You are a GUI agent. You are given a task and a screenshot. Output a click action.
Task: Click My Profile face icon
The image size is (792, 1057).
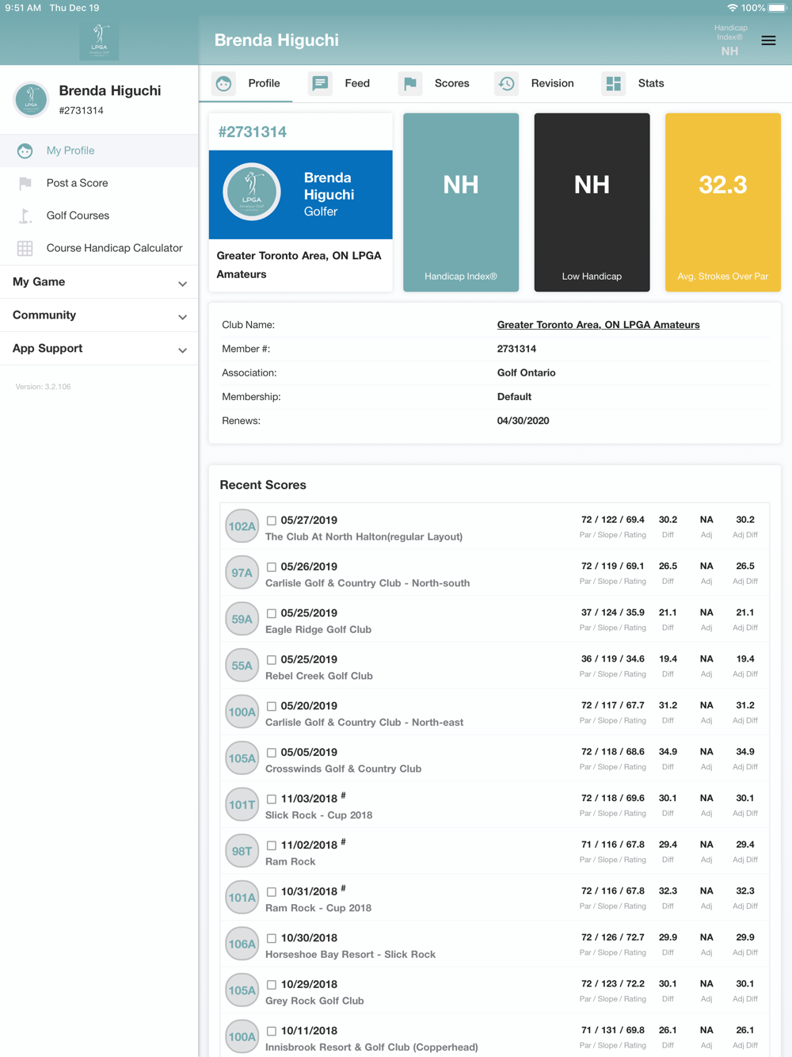click(25, 151)
